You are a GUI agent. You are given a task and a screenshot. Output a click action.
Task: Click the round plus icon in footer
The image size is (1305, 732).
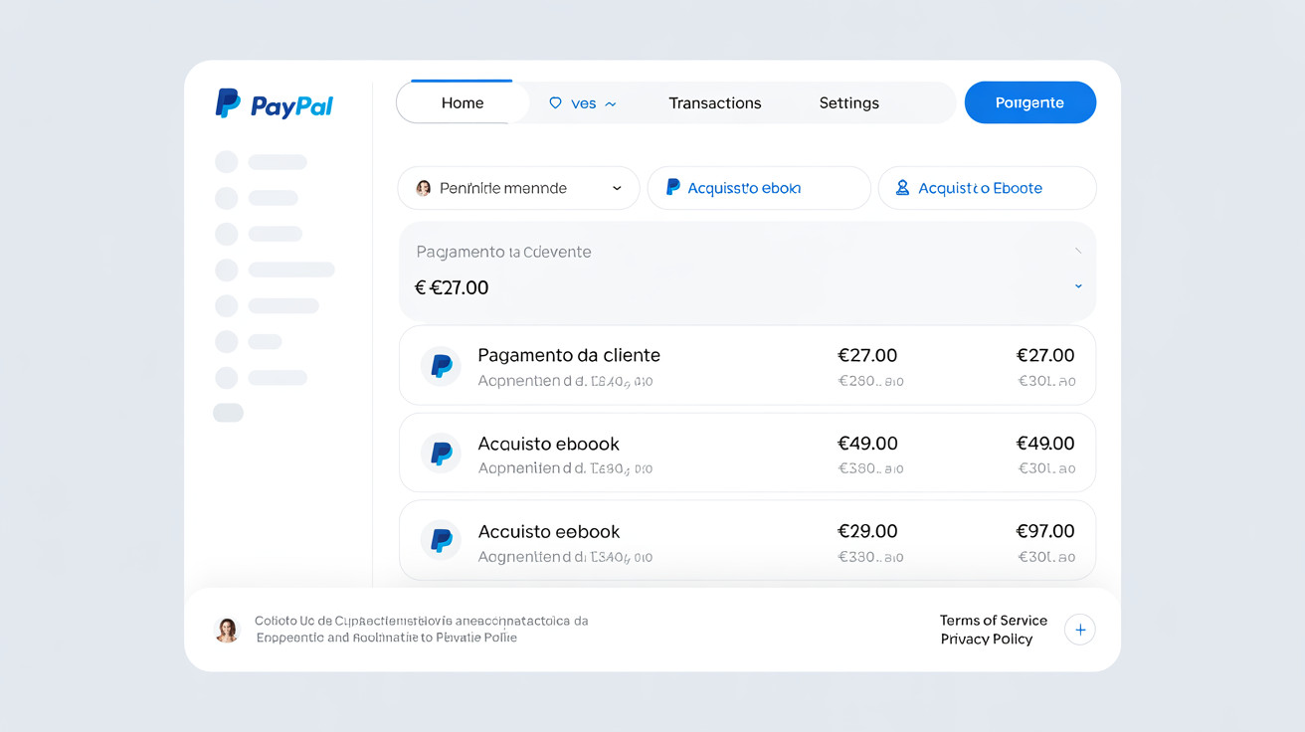pyautogui.click(x=1079, y=630)
